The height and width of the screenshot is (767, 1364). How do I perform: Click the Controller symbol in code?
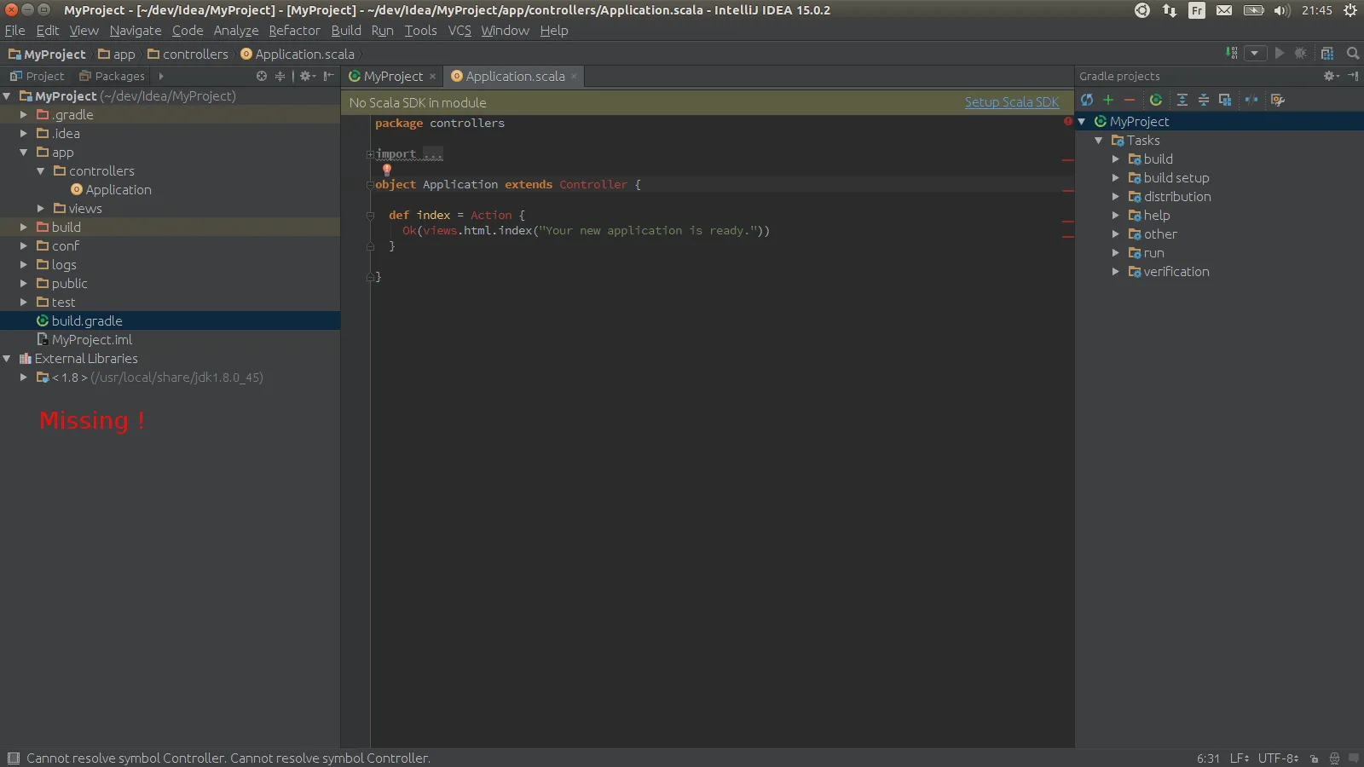[593, 184]
